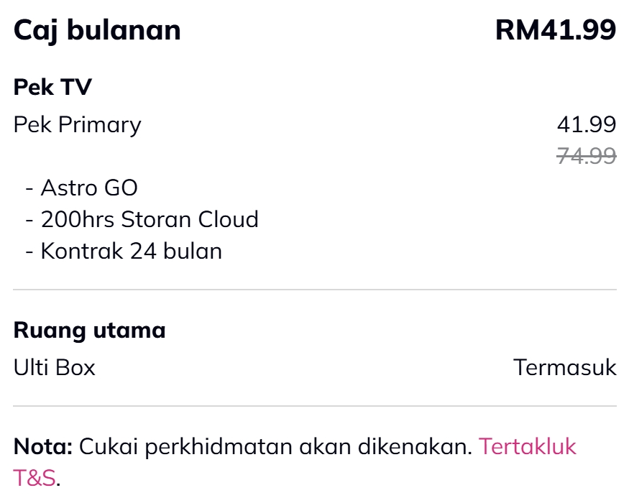This screenshot has width=629, height=498.
Task: Click the Termasuk status text
Action: coord(564,367)
